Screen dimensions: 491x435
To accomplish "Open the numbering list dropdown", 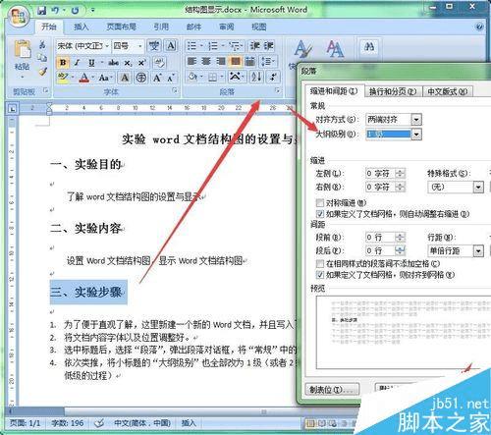I will pyautogui.click(x=223, y=46).
